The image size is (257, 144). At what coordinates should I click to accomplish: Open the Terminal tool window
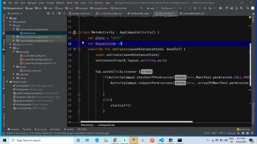(13, 129)
